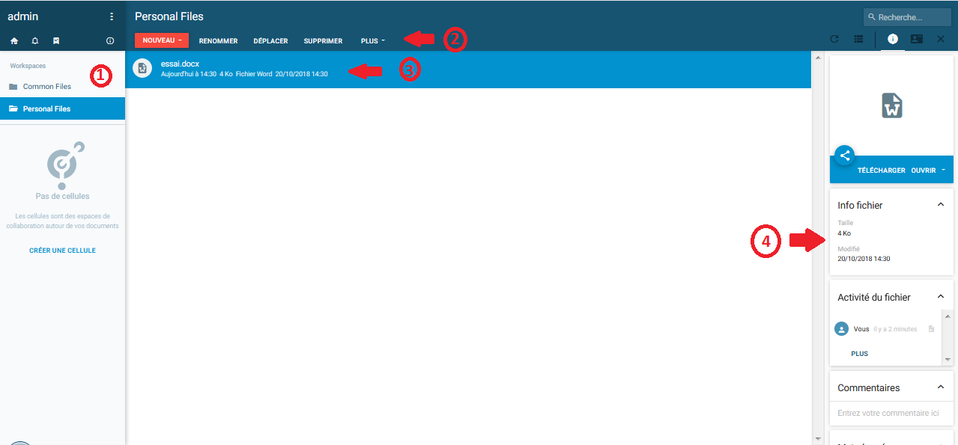The image size is (958, 445).
Task: Expand the PLUS toolbar menu
Action: point(372,41)
